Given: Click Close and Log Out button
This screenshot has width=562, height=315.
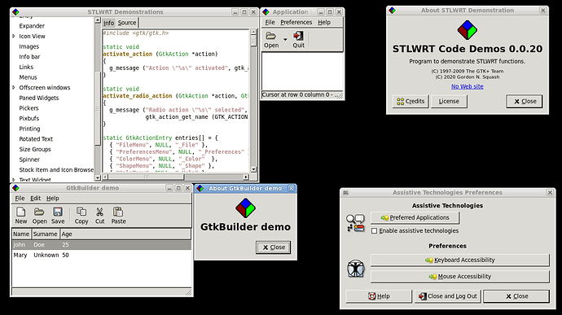Looking at the screenshot, I should click(x=448, y=296).
